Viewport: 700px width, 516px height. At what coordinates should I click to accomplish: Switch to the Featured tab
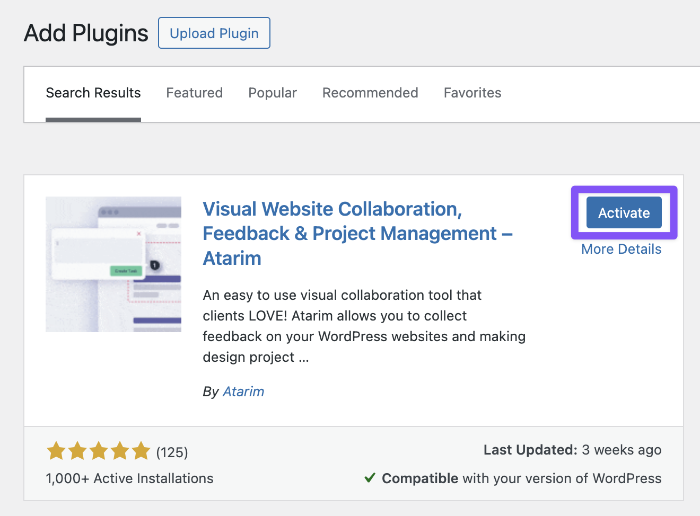click(x=194, y=93)
